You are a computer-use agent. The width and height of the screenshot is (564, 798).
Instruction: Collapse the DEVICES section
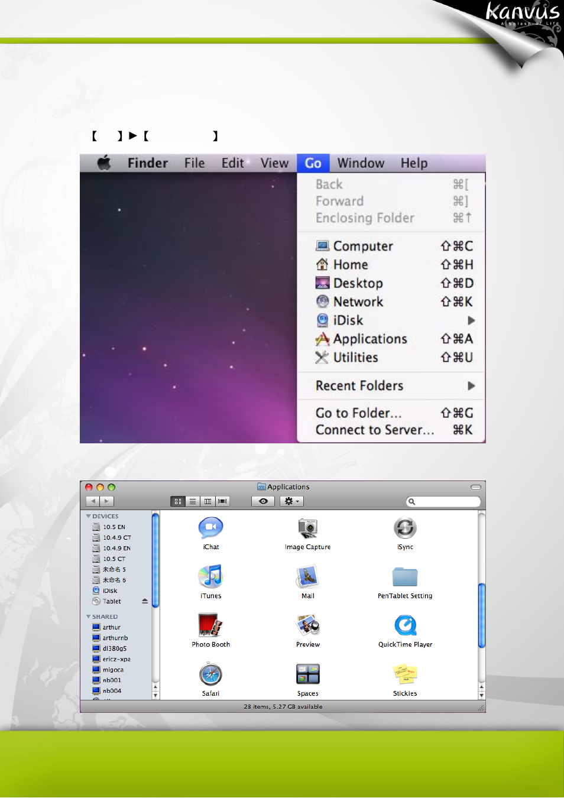(x=88, y=517)
